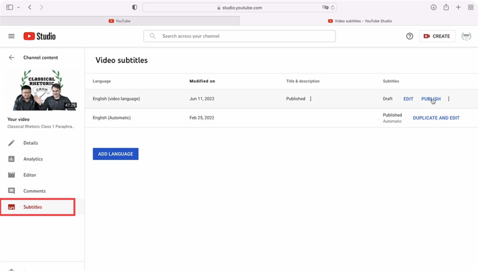The width and height of the screenshot is (486, 276).
Task: Click the ADD LANGUAGE button
Action: [115, 154]
